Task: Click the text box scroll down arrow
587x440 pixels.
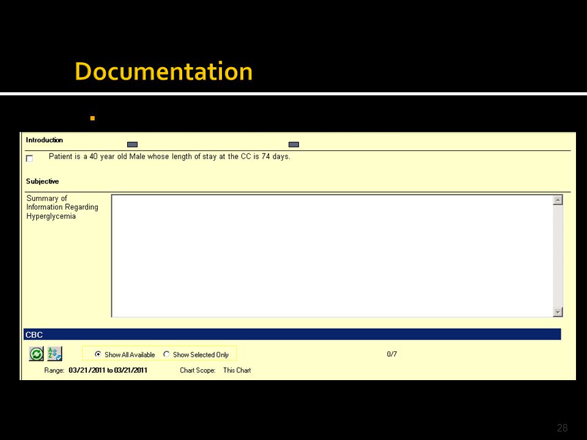Action: pos(558,312)
